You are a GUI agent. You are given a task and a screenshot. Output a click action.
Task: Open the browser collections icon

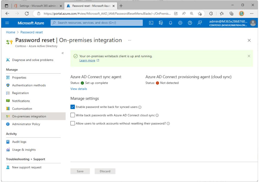pos(231,14)
